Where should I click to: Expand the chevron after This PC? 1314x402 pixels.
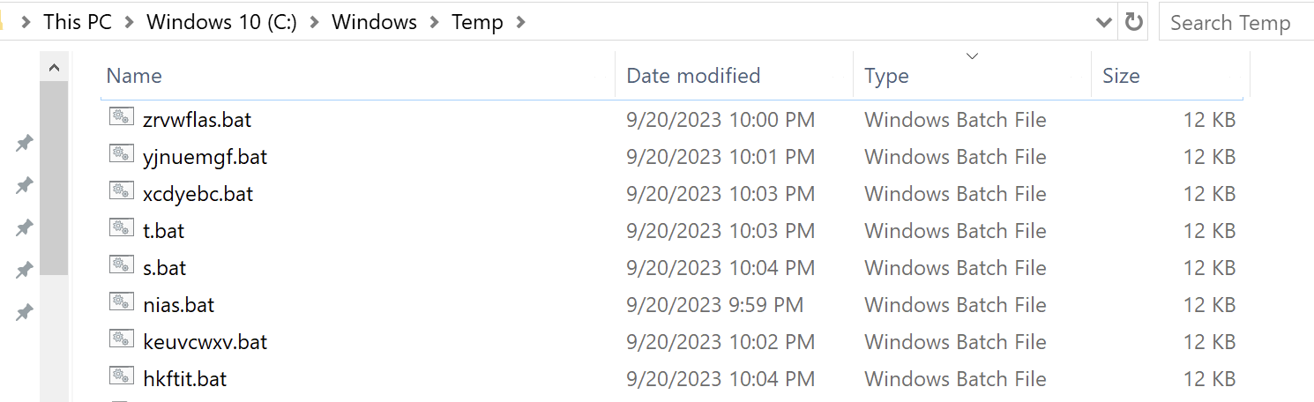(129, 23)
